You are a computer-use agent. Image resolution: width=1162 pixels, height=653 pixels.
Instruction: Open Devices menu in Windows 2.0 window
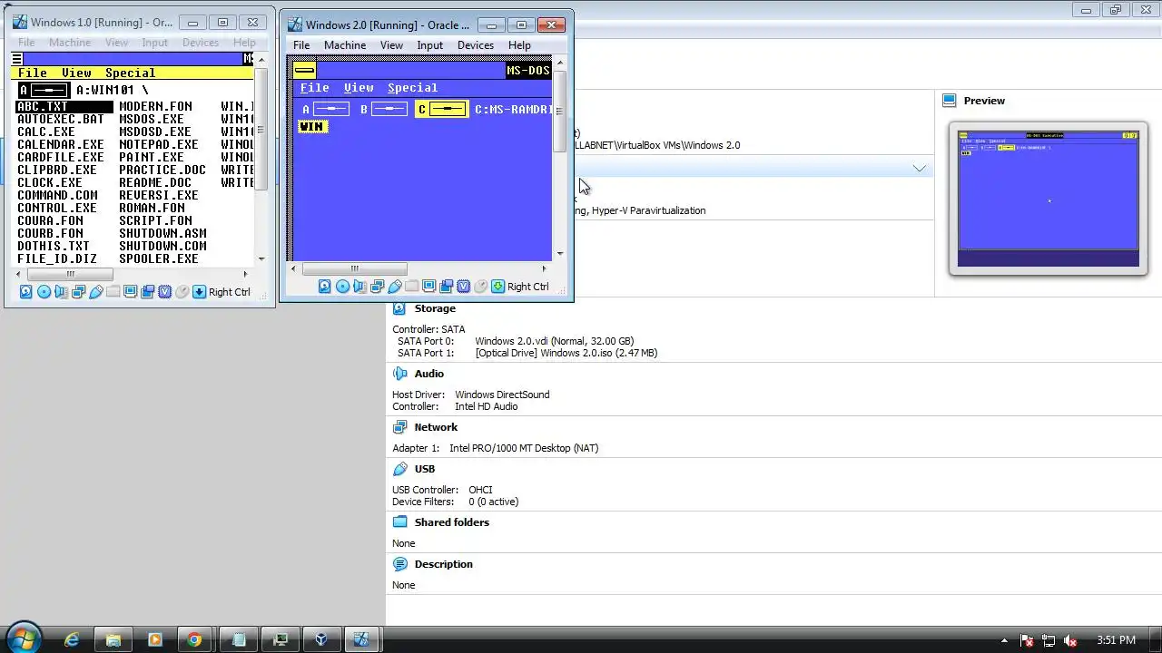click(476, 45)
